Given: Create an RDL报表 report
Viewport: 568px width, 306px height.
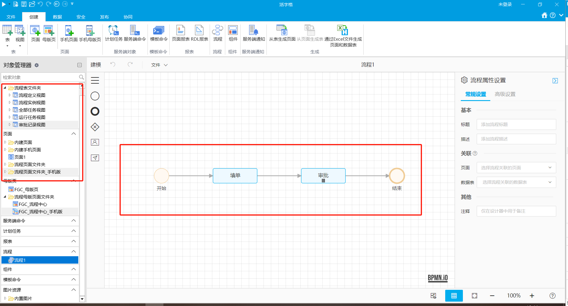Looking at the screenshot, I should pos(199,33).
